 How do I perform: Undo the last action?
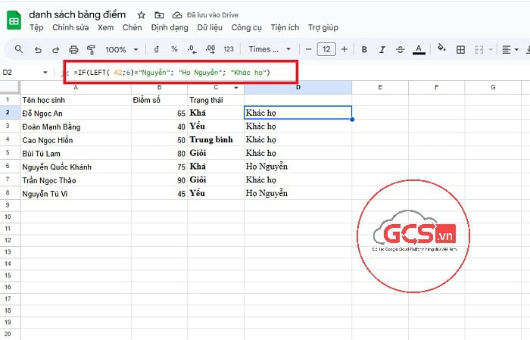coord(38,50)
